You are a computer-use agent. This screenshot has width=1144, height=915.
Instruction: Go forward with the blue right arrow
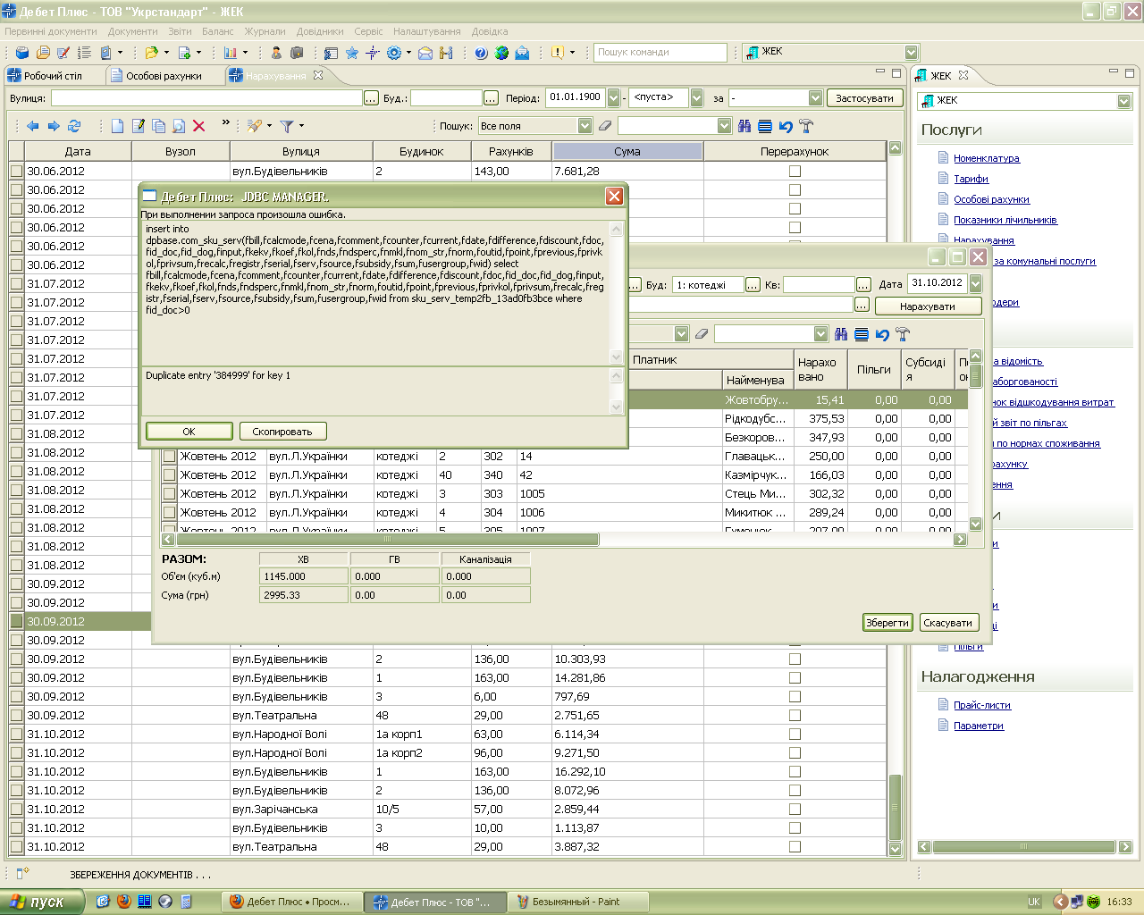pos(54,126)
